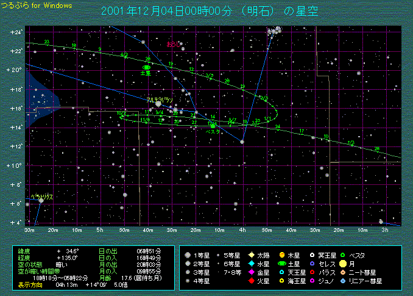This screenshot has height=296, width=413.
Task: Click the つるぷら for Windows title text
Action: 37,5
